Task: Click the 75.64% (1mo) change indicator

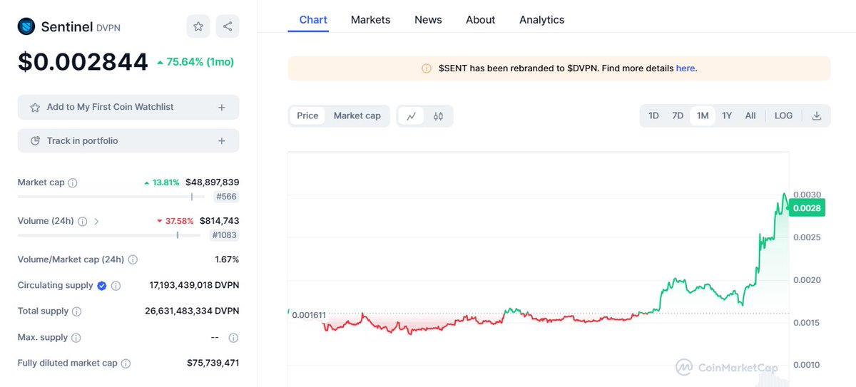Action: click(x=195, y=62)
